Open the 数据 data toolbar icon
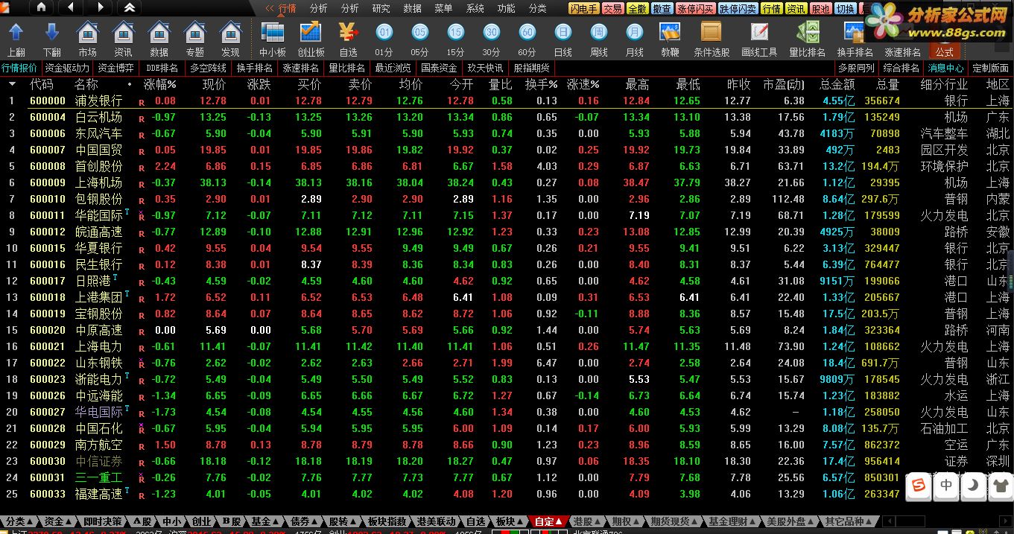 (x=159, y=33)
